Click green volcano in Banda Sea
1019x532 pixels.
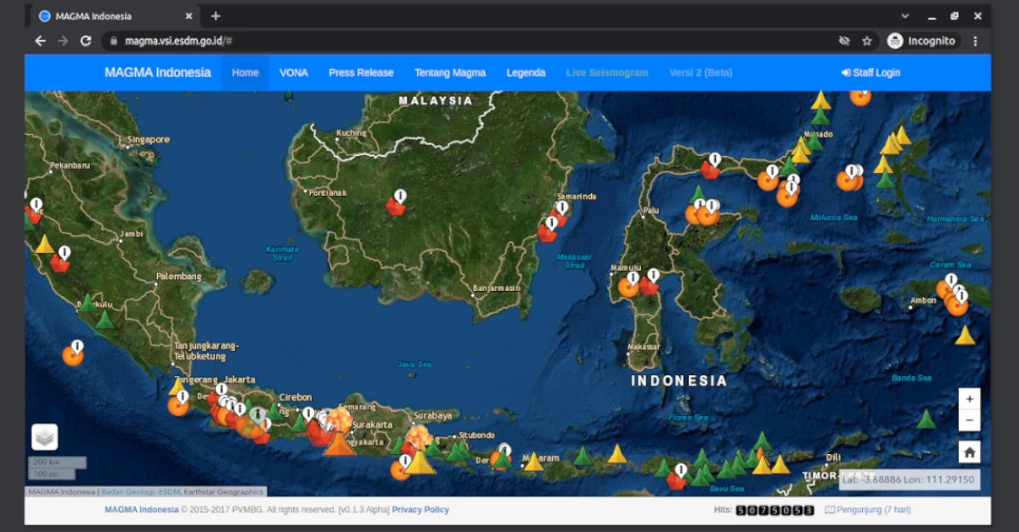[926, 419]
